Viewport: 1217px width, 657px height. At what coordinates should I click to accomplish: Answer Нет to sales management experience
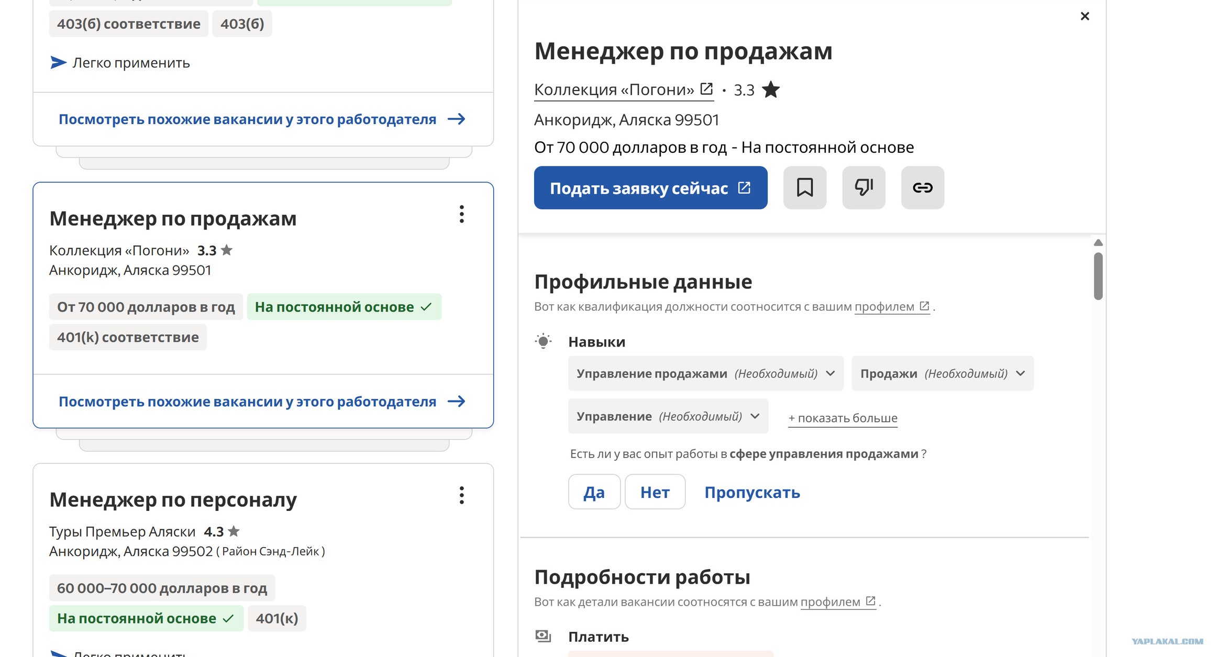tap(655, 492)
